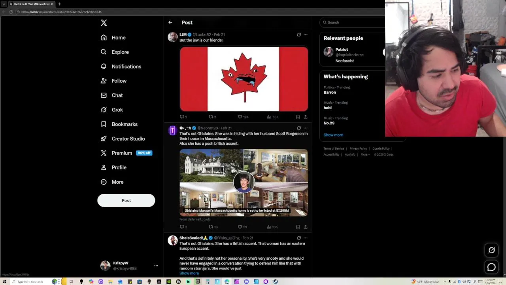Open Grok explain icon on Neone128 post
The image size is (506, 285).
click(299, 128)
